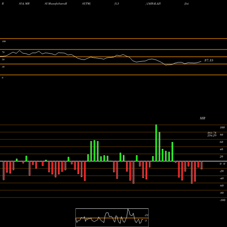227x227 pixels.
Task: Click the 381.78 value in MR panel
Action: pyautogui.click(x=212, y=133)
